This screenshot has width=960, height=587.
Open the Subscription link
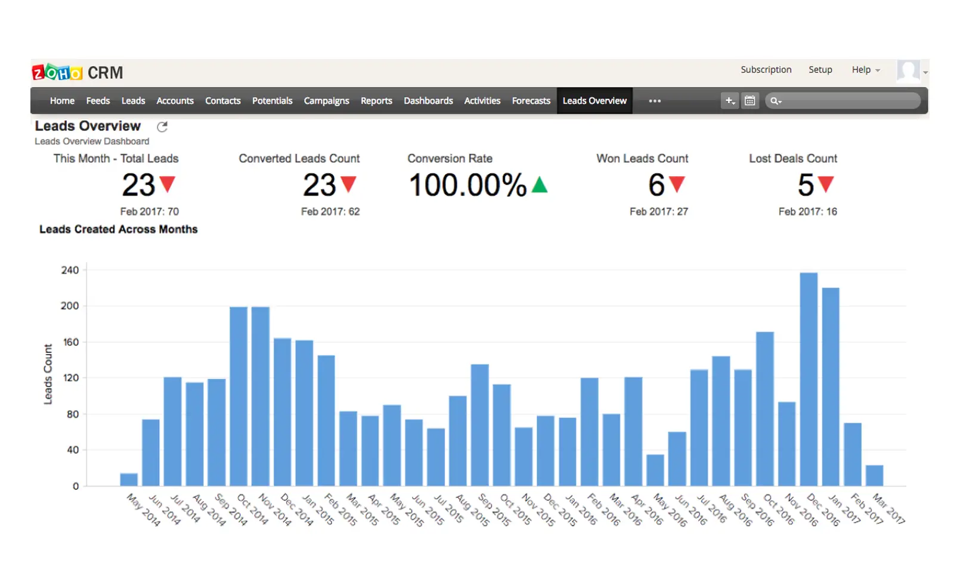[x=766, y=70]
